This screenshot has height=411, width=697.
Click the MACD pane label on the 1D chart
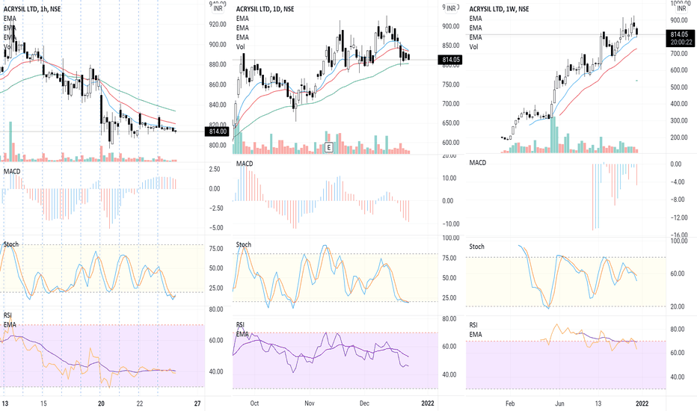pos(245,164)
